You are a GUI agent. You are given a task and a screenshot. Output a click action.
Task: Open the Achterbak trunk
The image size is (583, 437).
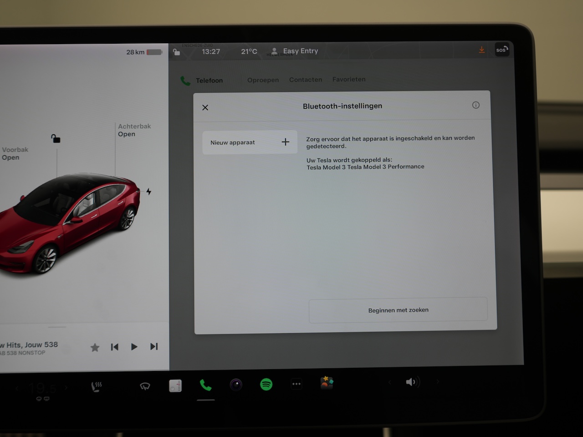[134, 130]
